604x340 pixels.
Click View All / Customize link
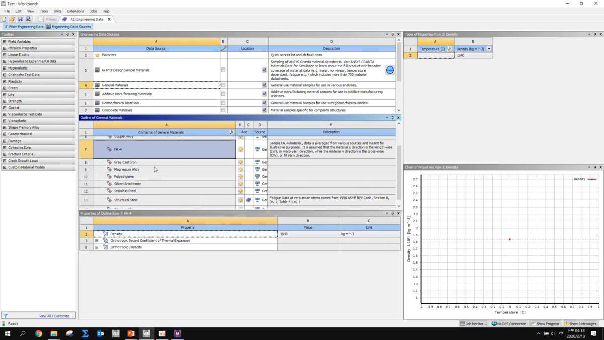click(56, 316)
